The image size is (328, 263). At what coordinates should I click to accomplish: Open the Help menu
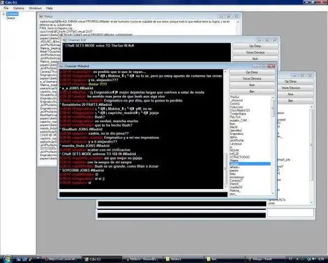pos(49,8)
